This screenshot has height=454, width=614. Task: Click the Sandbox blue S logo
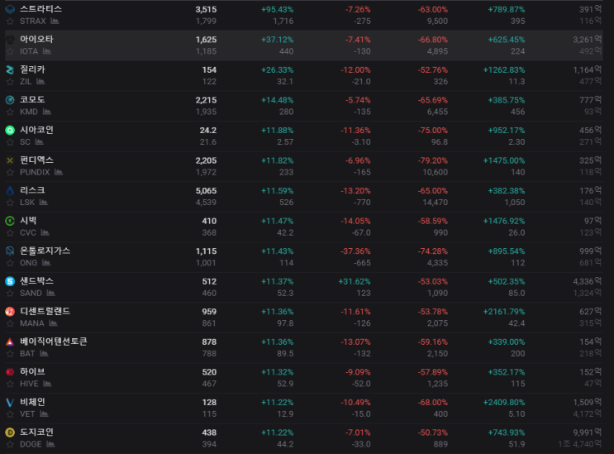pyautogui.click(x=10, y=281)
